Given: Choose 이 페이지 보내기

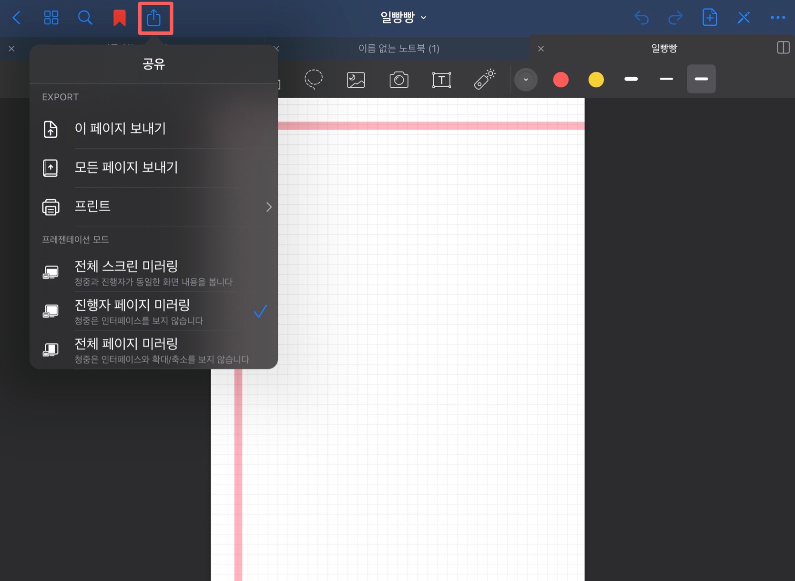Looking at the screenshot, I should coord(154,129).
